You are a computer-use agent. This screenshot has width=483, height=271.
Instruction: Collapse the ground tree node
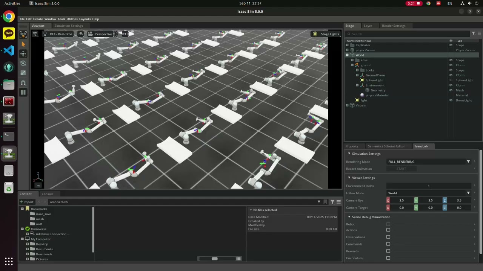352,65
